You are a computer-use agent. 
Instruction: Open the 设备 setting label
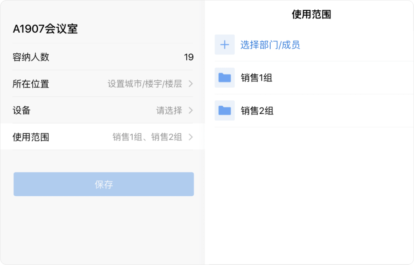pyautogui.click(x=21, y=111)
